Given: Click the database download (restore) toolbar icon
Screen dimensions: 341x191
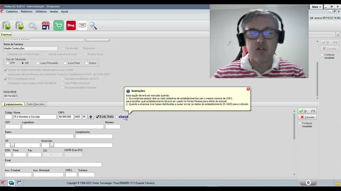Looking at the screenshot, I should 19,25.
